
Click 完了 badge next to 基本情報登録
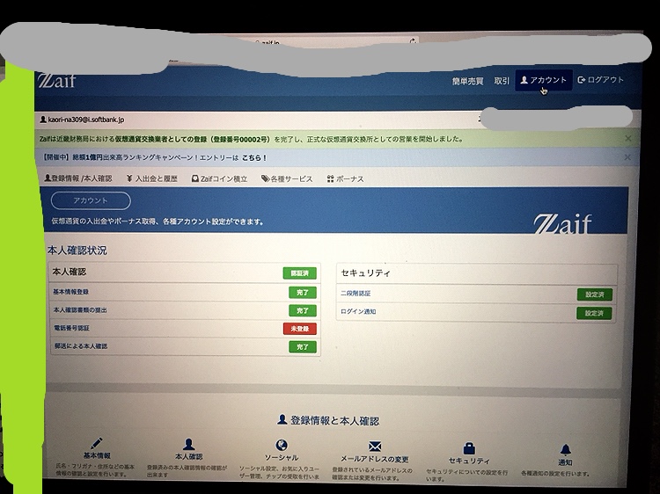[303, 292]
